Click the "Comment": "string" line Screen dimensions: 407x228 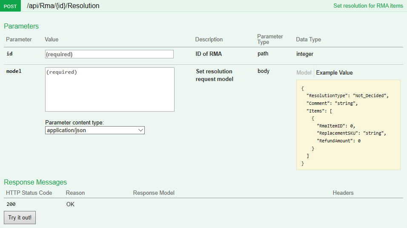click(332, 103)
